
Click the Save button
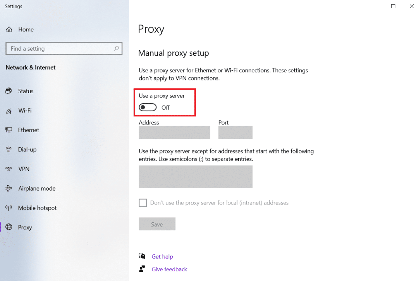[x=157, y=224]
